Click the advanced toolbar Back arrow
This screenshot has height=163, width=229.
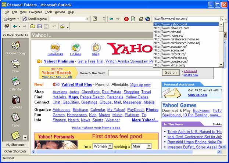(15, 26)
